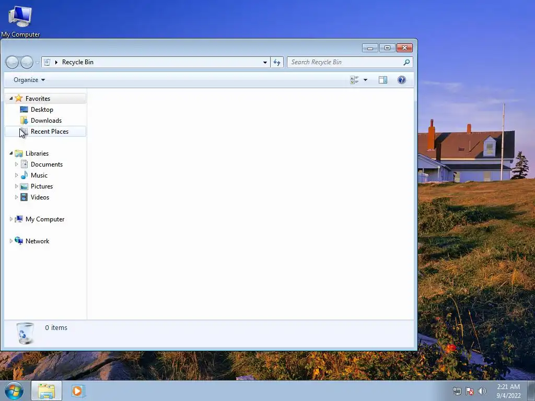Screen dimensions: 535x401
Task: Select the Recycle Bin address text
Action: [77, 62]
